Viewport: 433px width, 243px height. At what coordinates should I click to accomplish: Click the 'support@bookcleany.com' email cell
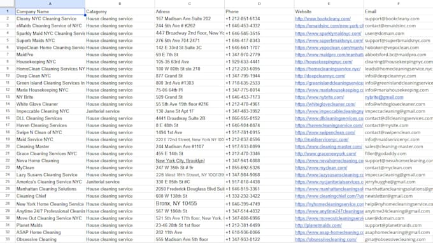[399, 18]
